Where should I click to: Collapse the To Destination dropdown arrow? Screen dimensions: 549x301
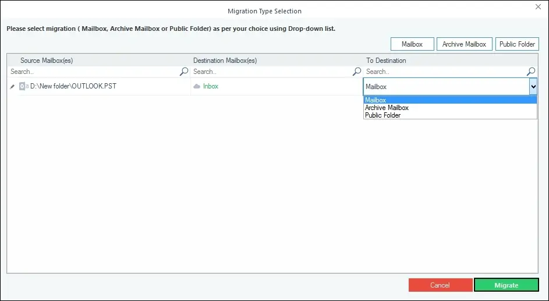coord(533,86)
